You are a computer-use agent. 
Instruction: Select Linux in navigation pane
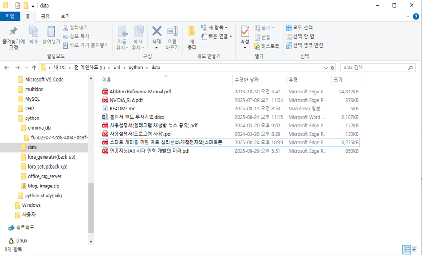[21, 240]
